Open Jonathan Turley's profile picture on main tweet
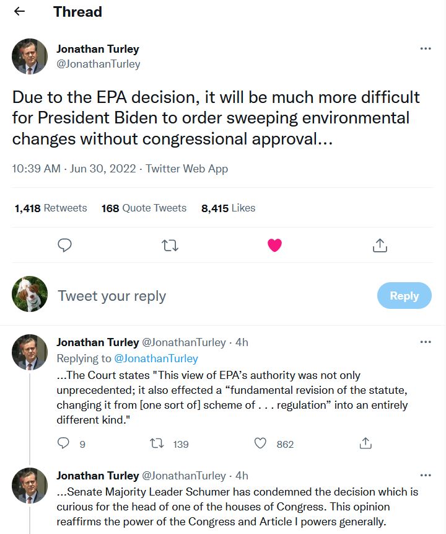 tap(30, 56)
